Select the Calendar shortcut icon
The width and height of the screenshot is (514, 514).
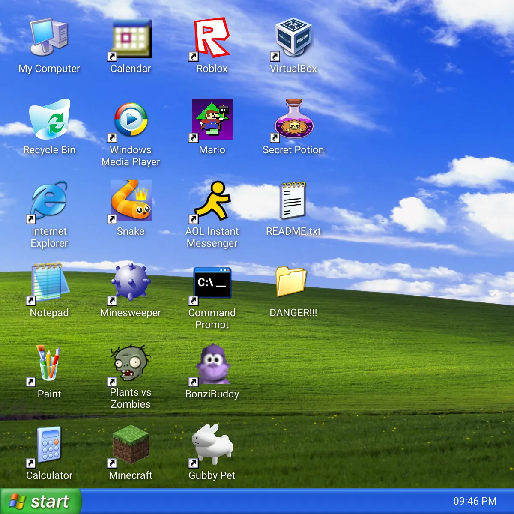[x=131, y=38]
